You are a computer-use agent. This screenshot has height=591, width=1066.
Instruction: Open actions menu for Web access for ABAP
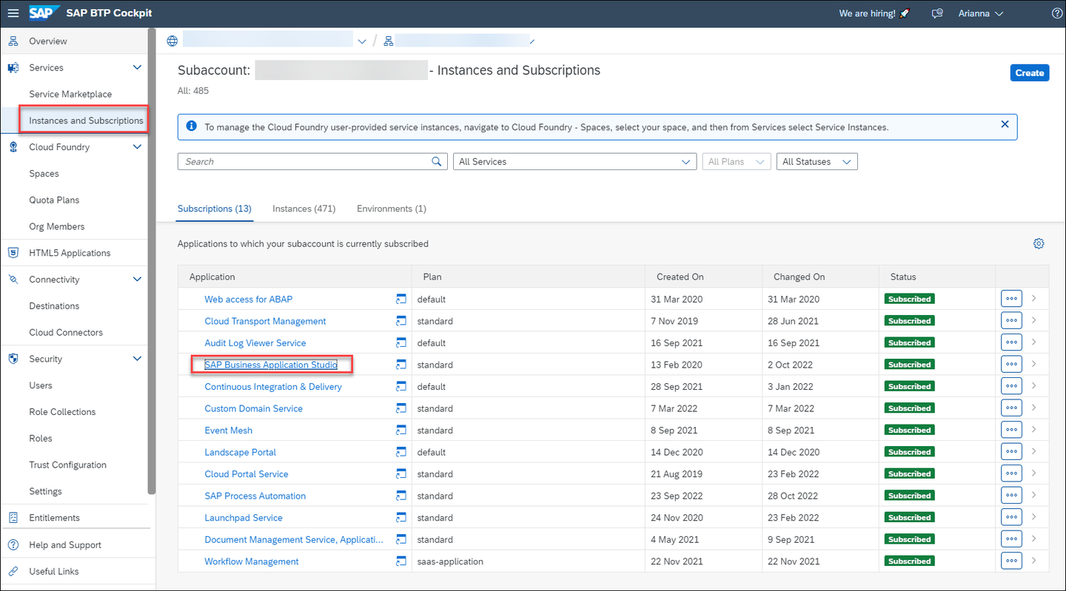pos(1011,299)
